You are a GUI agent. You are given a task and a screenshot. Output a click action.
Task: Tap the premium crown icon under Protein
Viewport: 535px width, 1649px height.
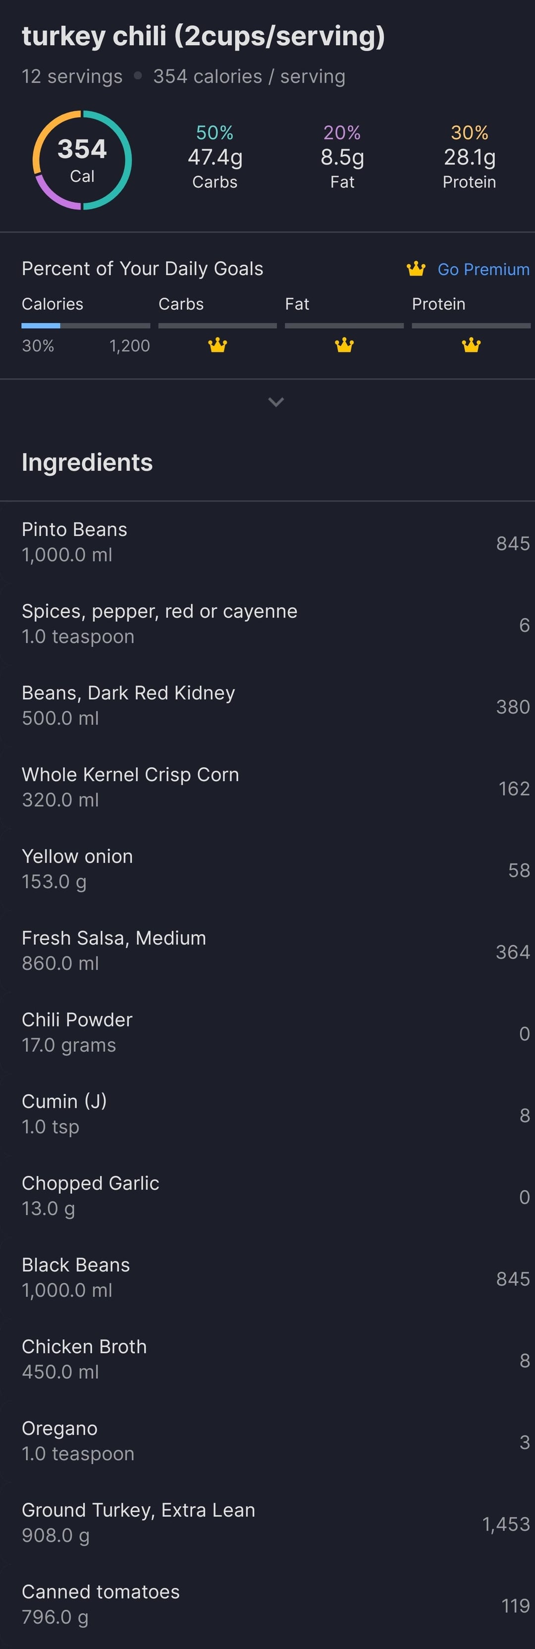[x=471, y=345]
